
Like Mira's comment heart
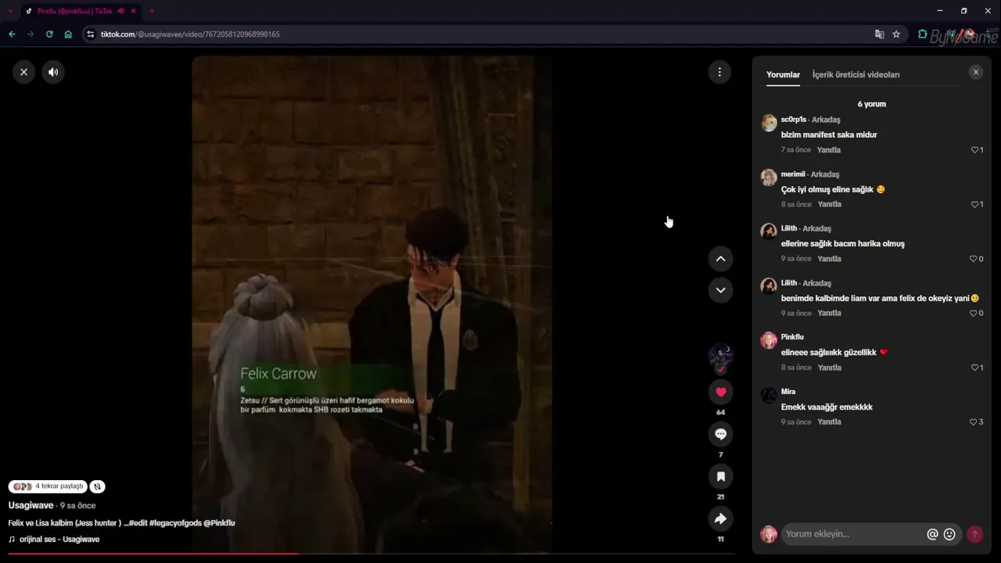[x=974, y=422]
